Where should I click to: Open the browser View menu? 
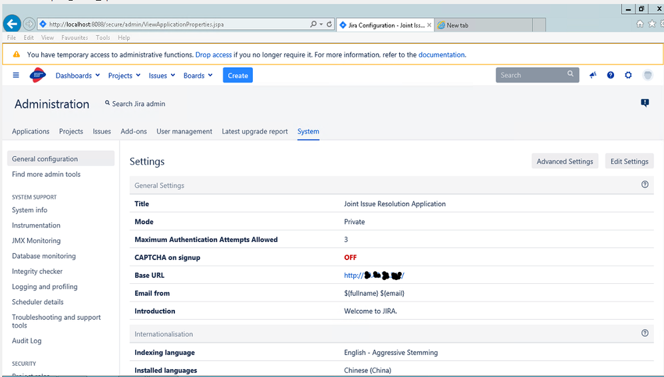click(x=47, y=38)
